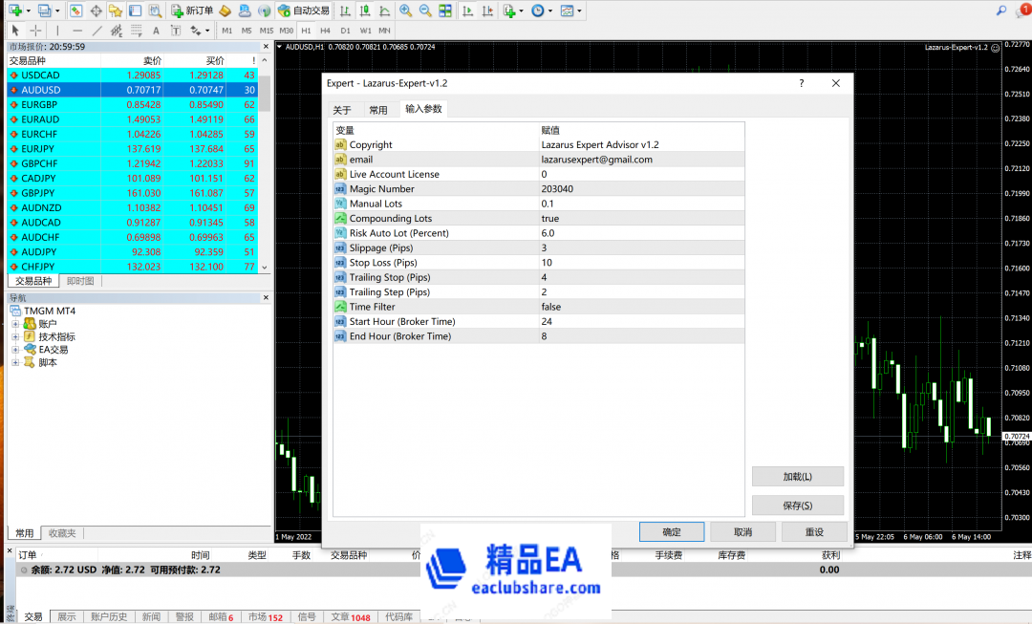Select the crosshair tool

35,31
